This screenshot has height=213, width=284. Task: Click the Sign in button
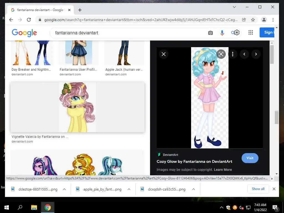pyautogui.click(x=267, y=32)
